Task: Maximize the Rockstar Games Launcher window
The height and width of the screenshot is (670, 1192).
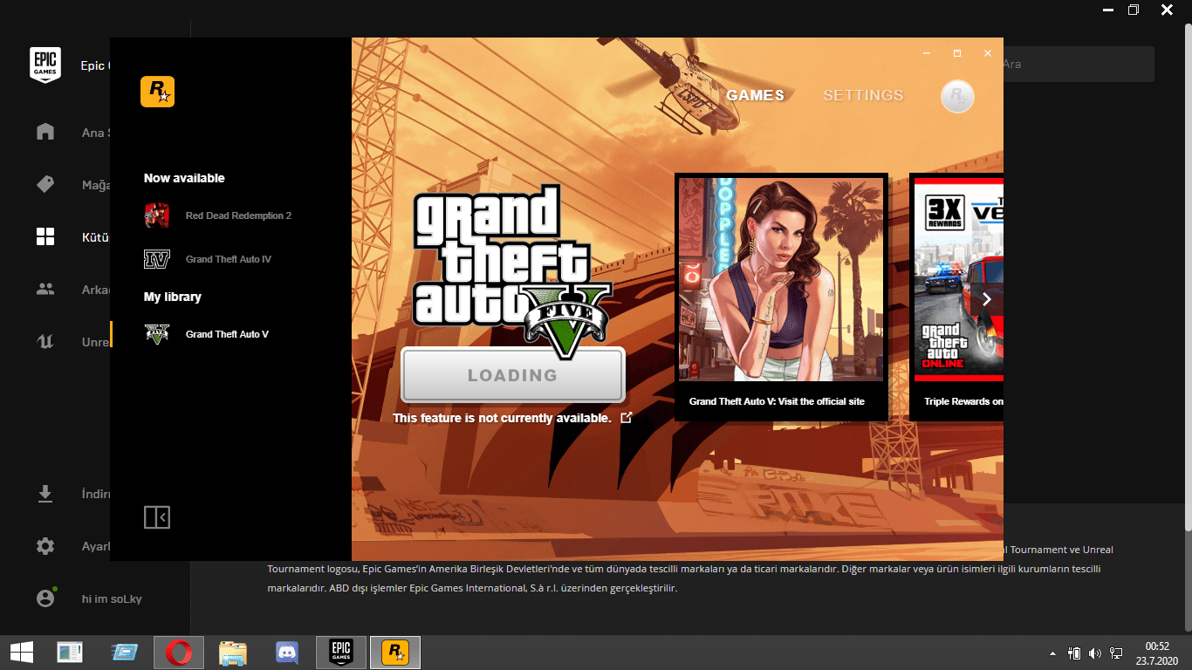Action: pyautogui.click(x=957, y=53)
